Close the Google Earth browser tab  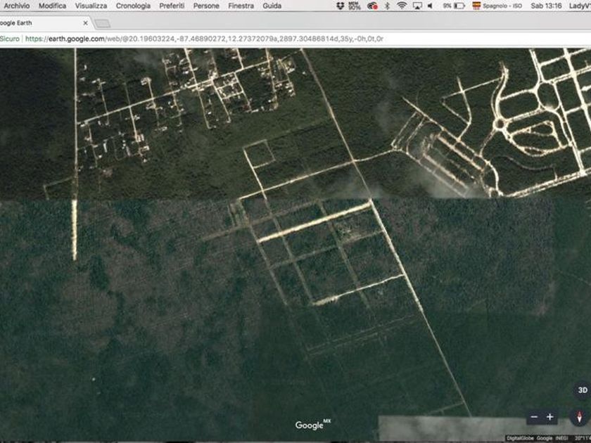point(85,23)
